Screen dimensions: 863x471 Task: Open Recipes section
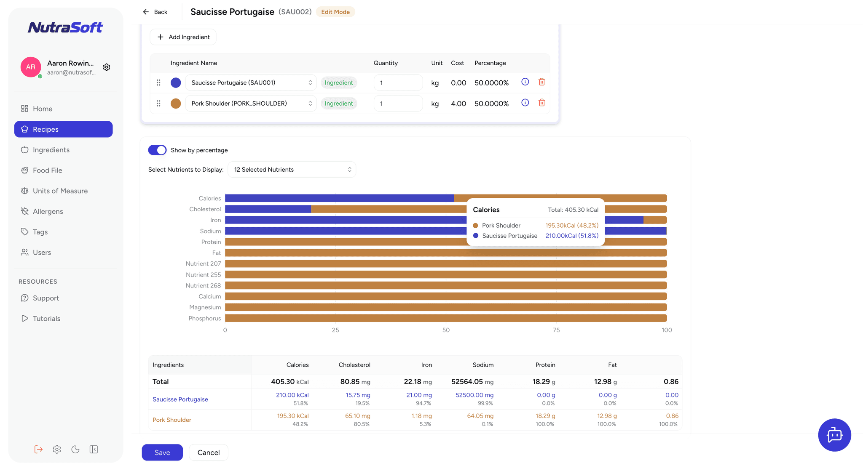[x=63, y=129]
